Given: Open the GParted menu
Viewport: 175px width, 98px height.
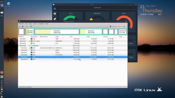Looking at the screenshot, I should (x=21, y=24).
